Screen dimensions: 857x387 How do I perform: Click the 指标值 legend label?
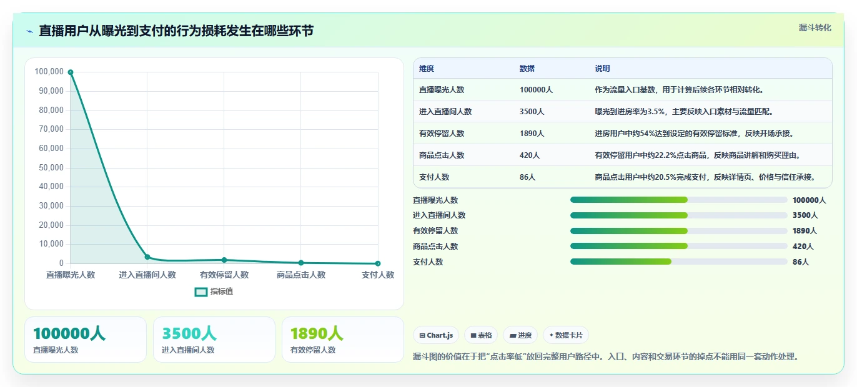pyautogui.click(x=222, y=291)
